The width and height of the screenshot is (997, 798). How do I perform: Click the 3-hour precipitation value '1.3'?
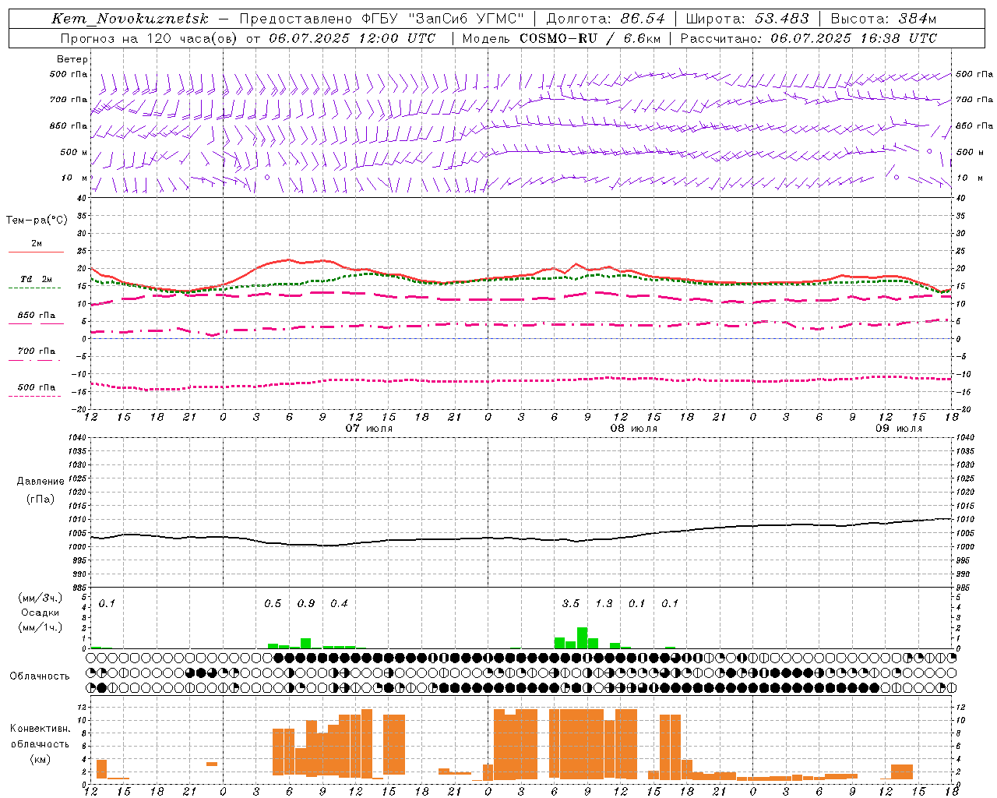pyautogui.click(x=604, y=604)
